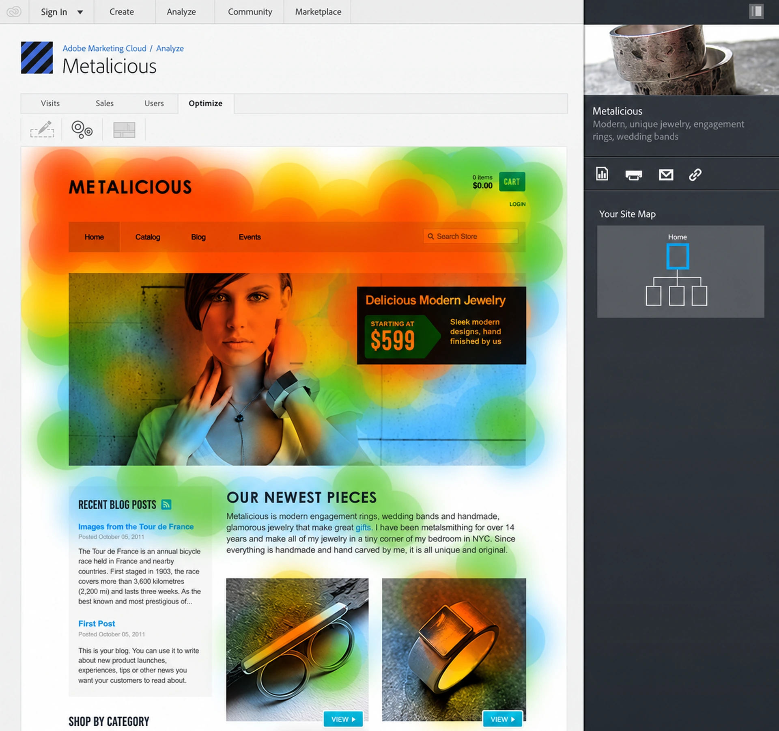
Task: Select Blog in the site navigation bar
Action: [198, 237]
